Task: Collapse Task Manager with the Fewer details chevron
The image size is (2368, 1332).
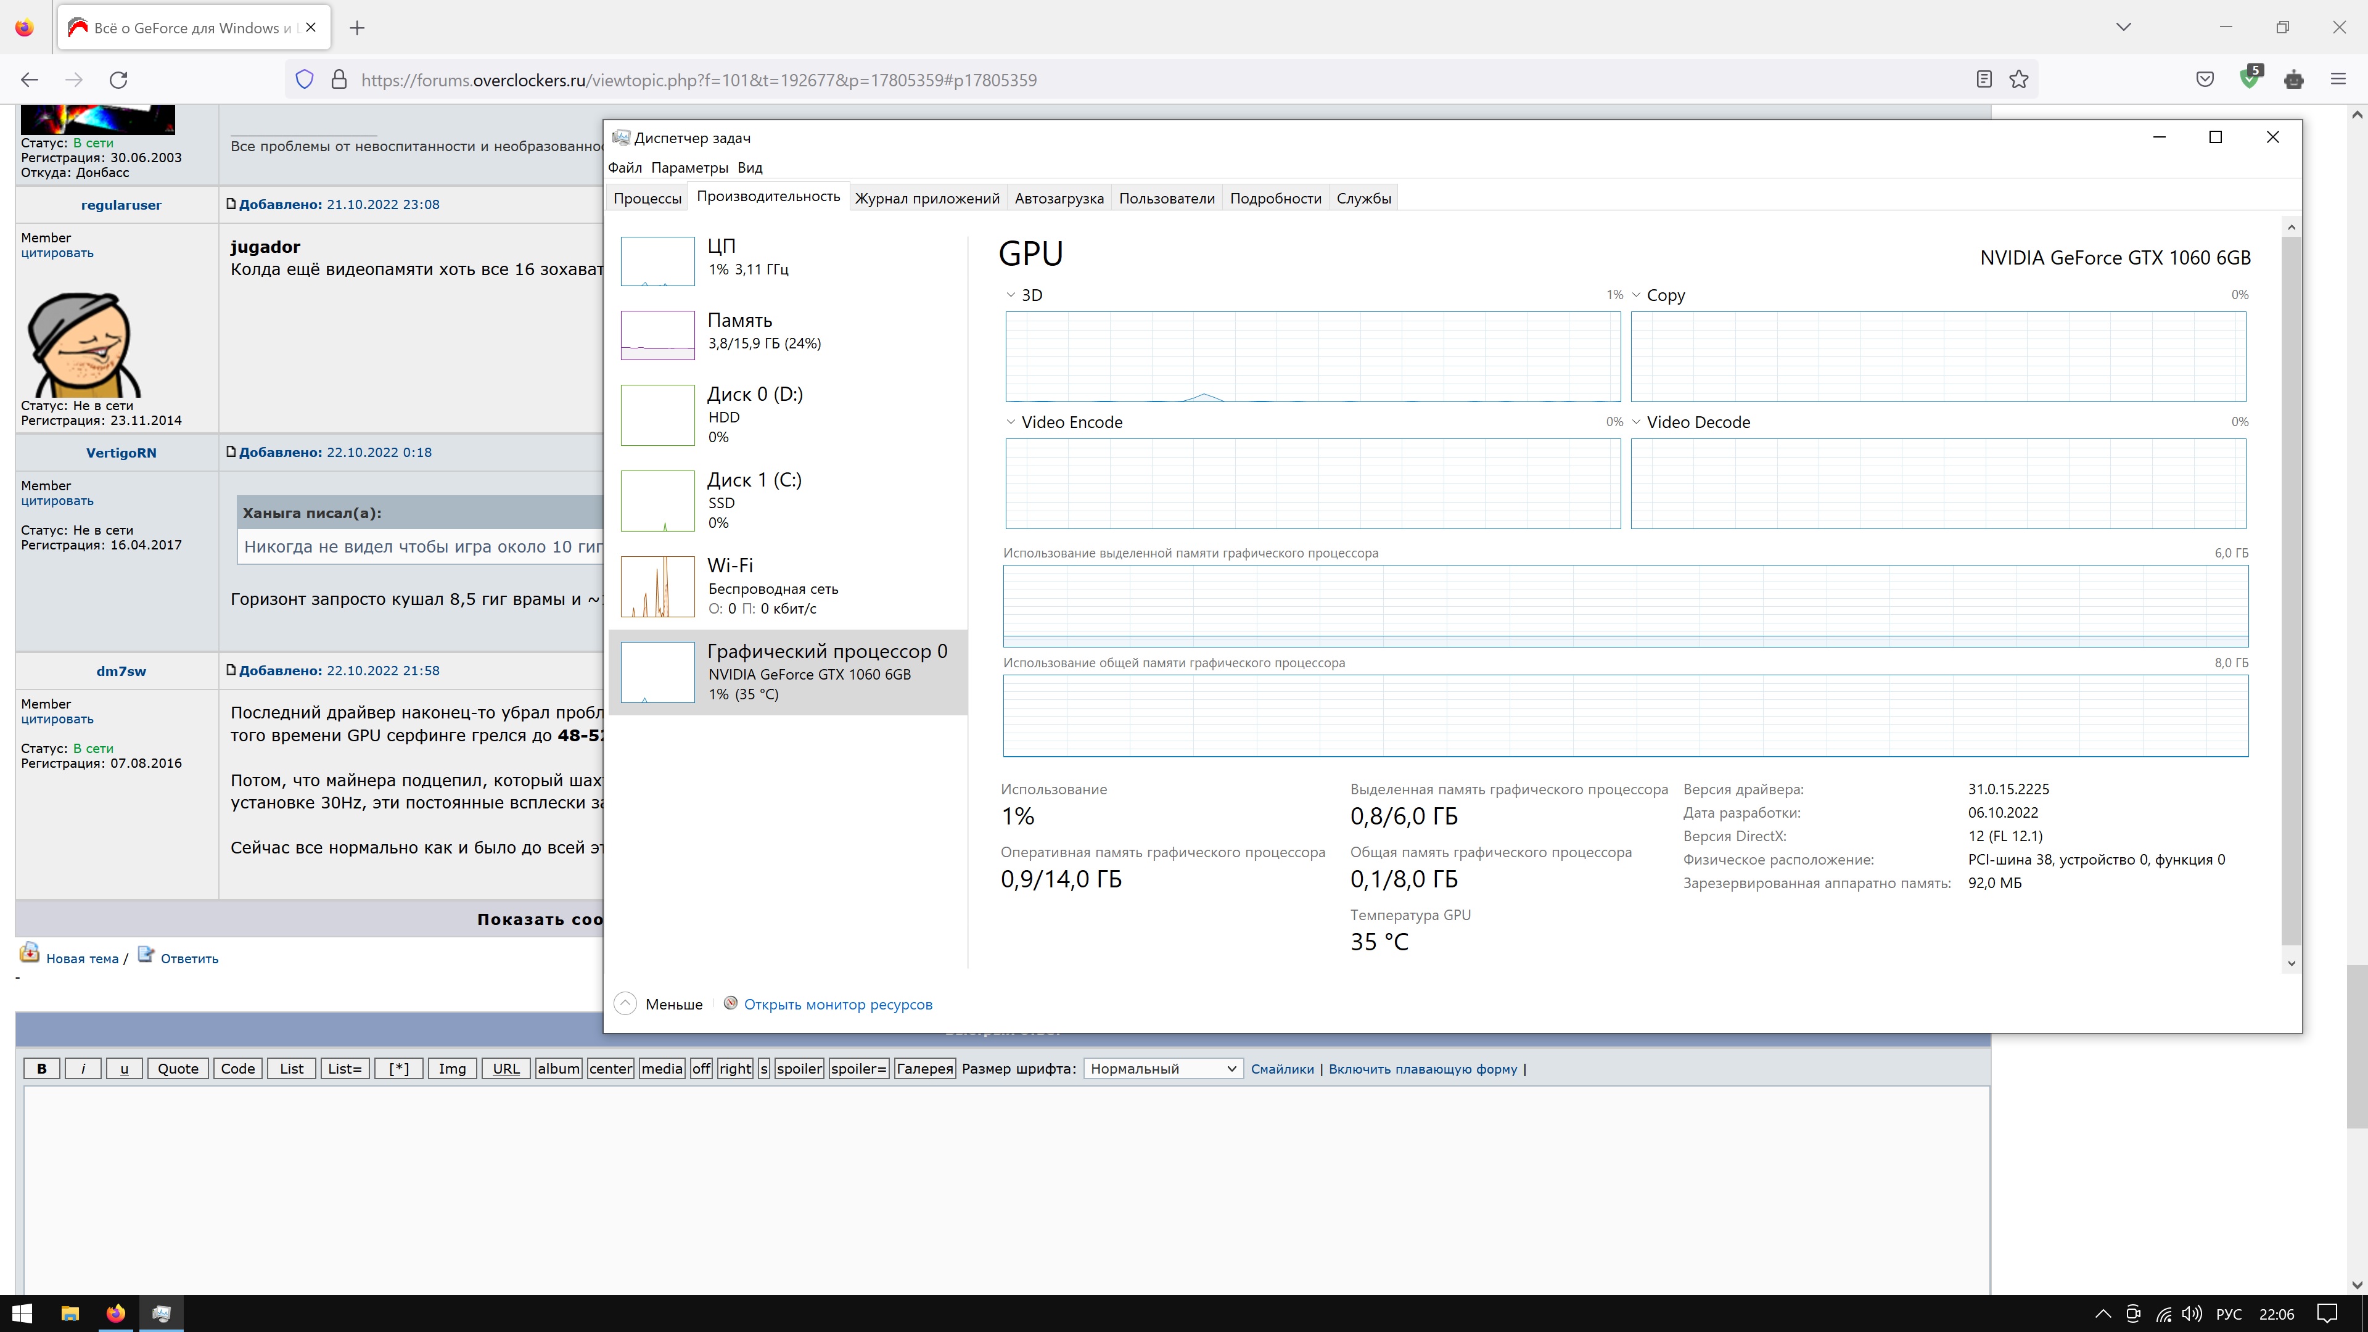Action: (x=626, y=1004)
